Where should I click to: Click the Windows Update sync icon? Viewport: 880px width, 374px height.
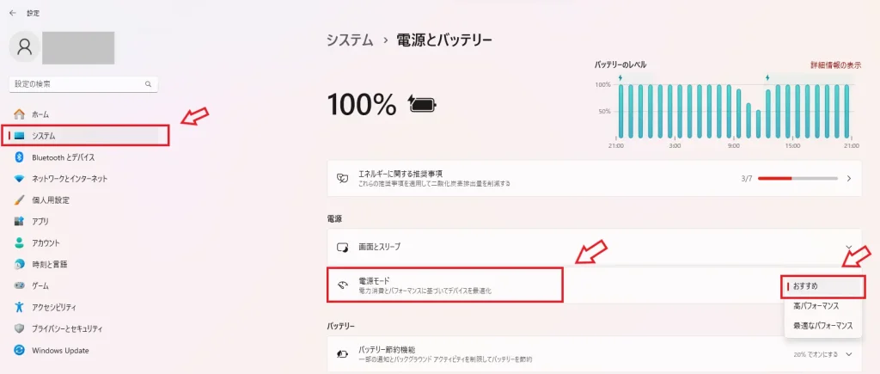coord(20,351)
